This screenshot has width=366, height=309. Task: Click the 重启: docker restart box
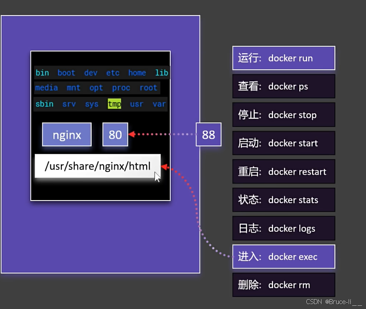point(283,172)
